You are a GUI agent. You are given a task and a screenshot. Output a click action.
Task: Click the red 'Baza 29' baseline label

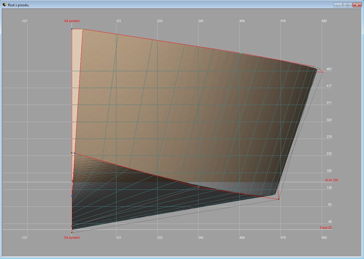coord(326,228)
